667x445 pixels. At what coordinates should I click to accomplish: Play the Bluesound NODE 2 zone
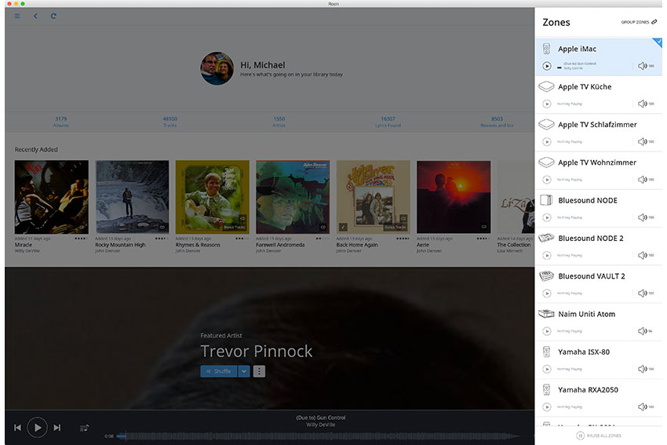[547, 255]
